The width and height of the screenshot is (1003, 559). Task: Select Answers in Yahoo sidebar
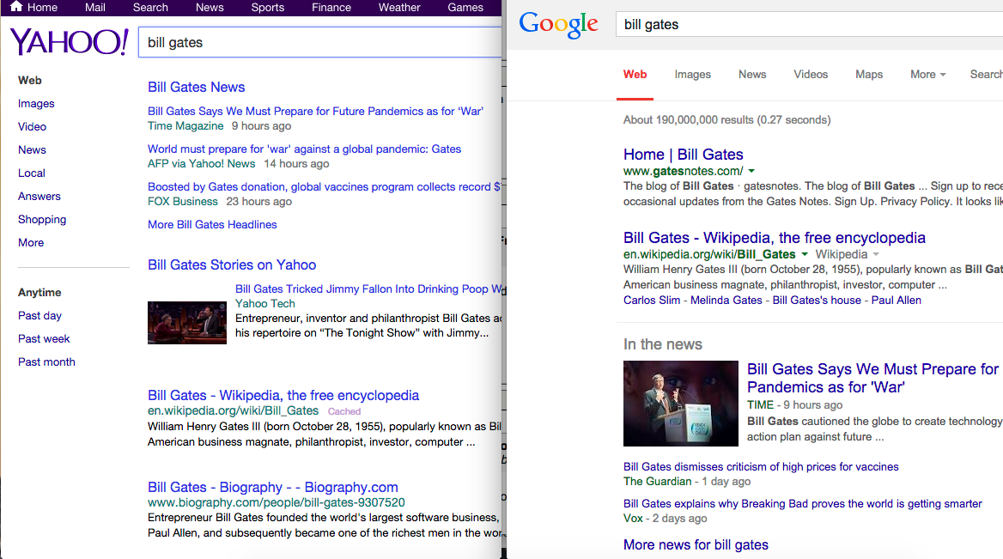(39, 197)
